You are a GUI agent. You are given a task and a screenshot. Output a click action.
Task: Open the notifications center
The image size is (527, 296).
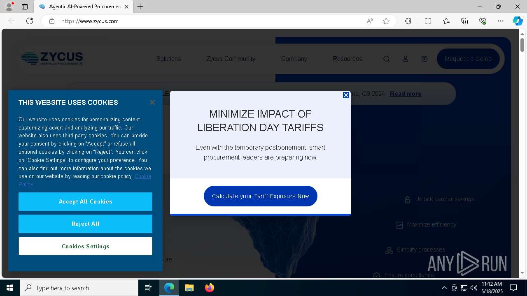(x=513, y=288)
